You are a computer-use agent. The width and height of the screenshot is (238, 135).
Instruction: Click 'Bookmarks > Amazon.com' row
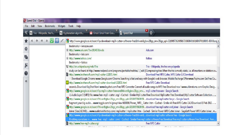(x=81, y=46)
